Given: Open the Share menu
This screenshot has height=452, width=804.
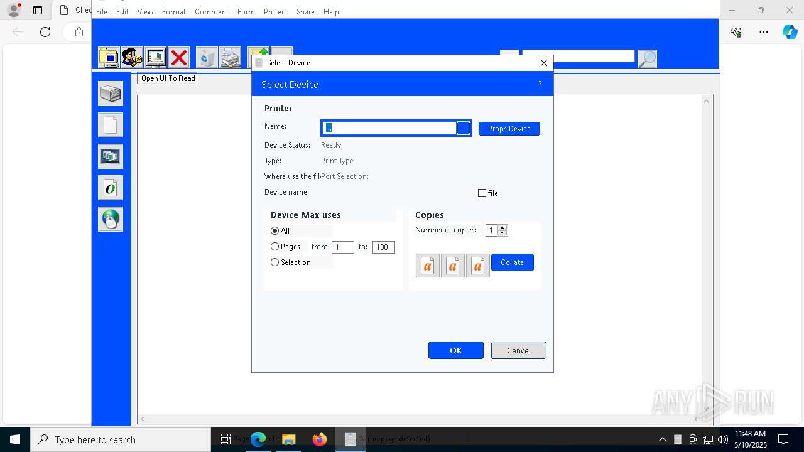Looking at the screenshot, I should point(305,12).
